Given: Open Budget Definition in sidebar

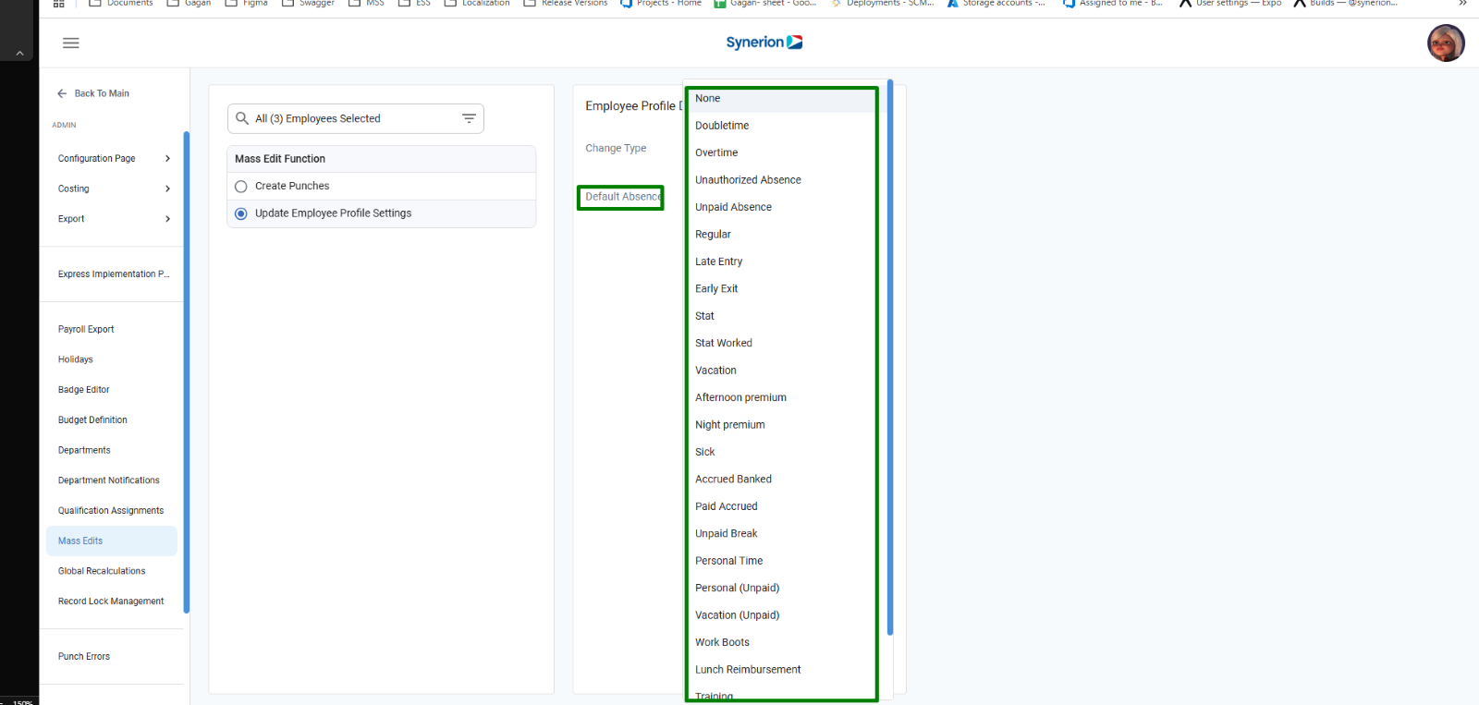Looking at the screenshot, I should point(92,420).
